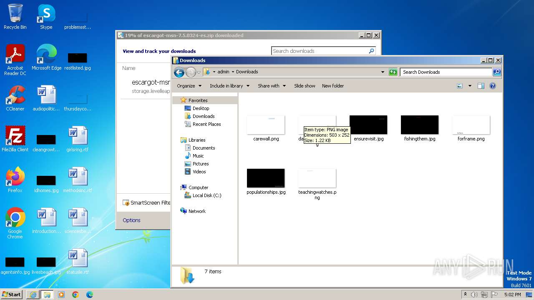The height and width of the screenshot is (300, 534).
Task: Click Explorer Forward navigation arrow
Action: point(191,72)
